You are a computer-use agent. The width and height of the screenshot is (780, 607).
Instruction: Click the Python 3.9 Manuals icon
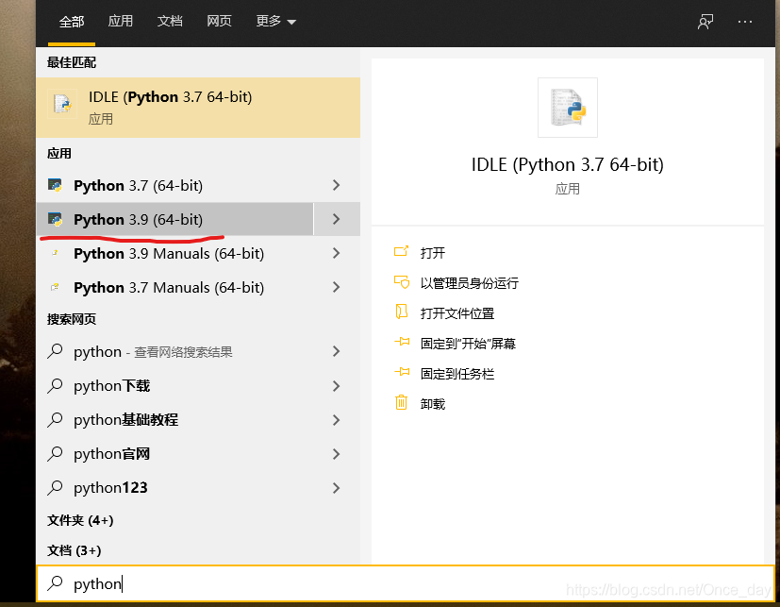pyautogui.click(x=55, y=253)
